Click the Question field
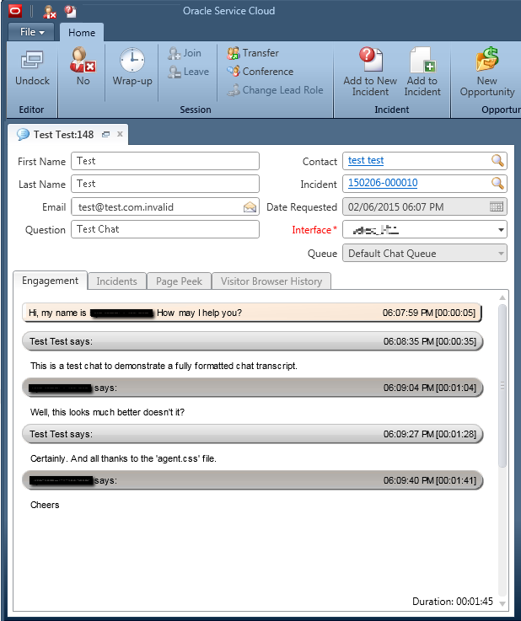Viewport: 521px width, 621px height. [165, 229]
